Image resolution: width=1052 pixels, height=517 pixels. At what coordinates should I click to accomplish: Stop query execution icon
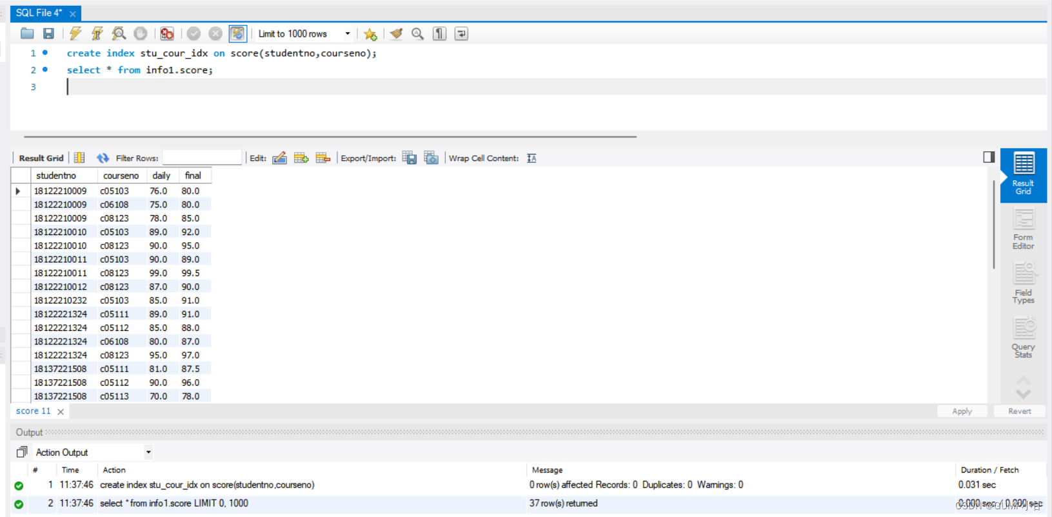[140, 33]
